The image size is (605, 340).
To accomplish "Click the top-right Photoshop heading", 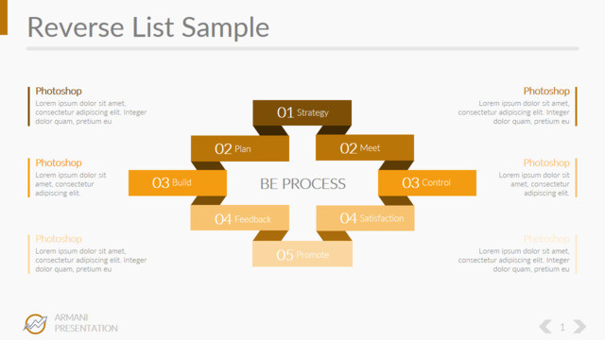I will coord(546,91).
